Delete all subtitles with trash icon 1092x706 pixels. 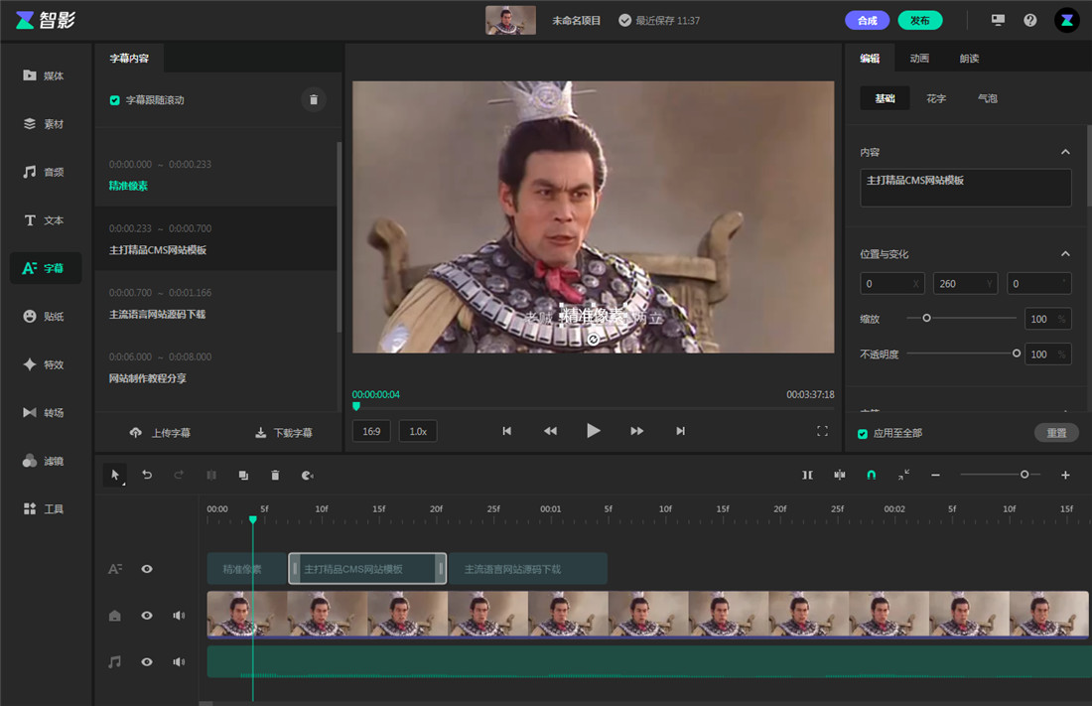(314, 99)
